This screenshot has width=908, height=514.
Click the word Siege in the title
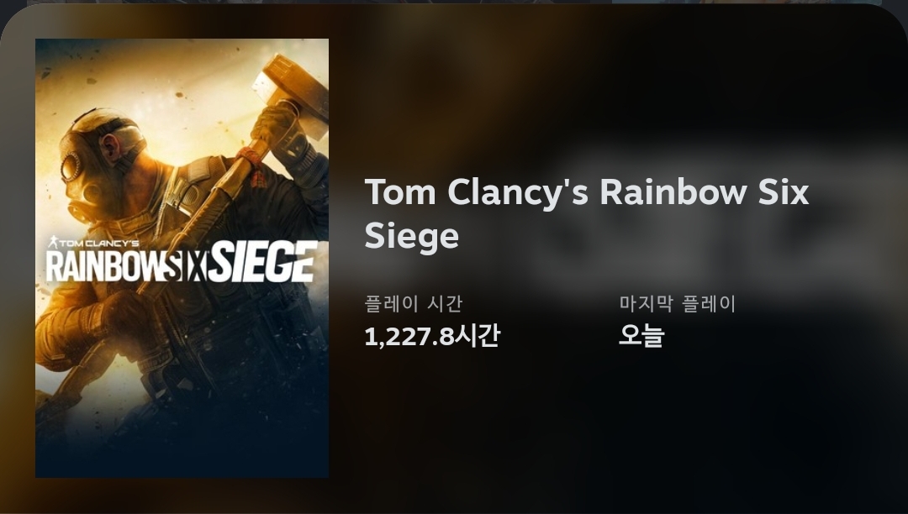coord(411,235)
